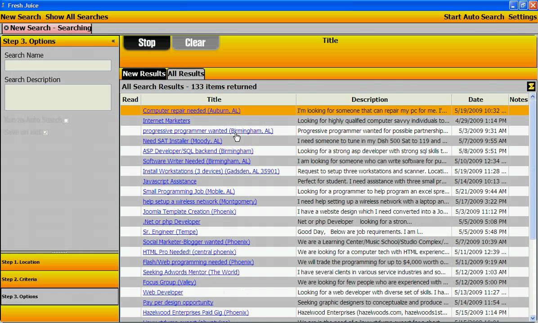The height and width of the screenshot is (323, 538).
Task: Open Social Marketer-Blogger wanted (Phoenix)
Action: (196, 242)
